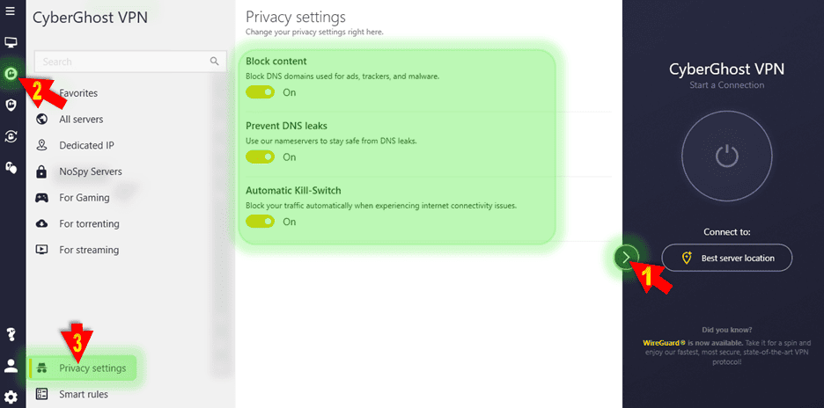Open Smart rules in the sidebar
Image resolution: width=824 pixels, height=408 pixels.
[83, 395]
